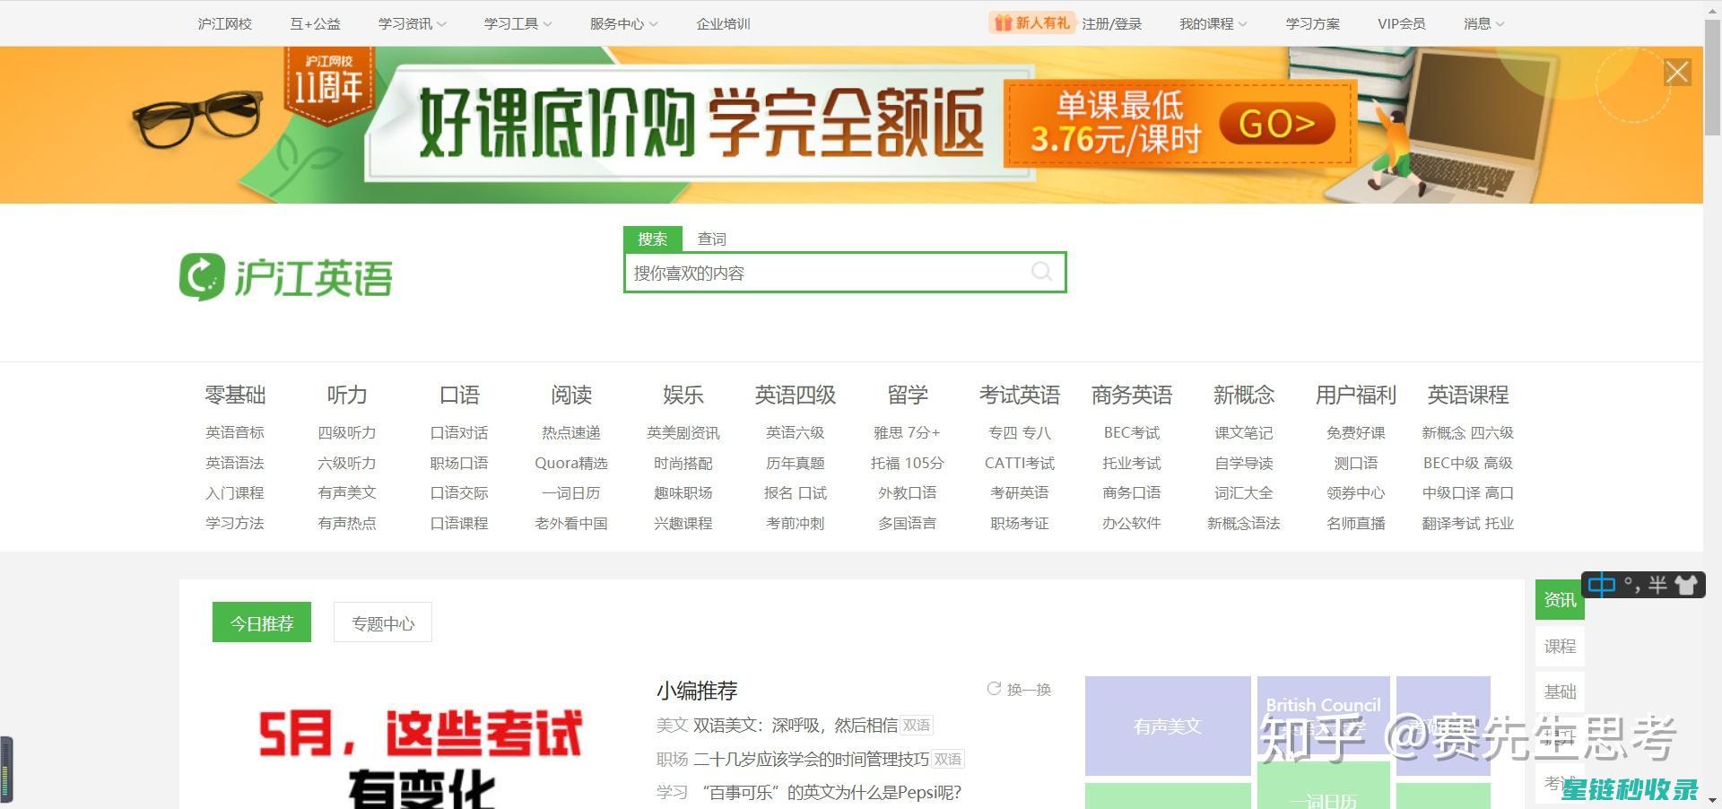
Task: Click the 中 input mode indicator
Action: pyautogui.click(x=1601, y=586)
